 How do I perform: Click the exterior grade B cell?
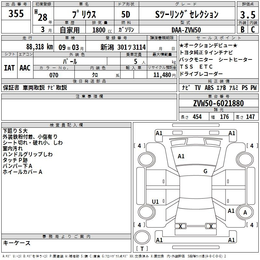(x=242, y=29)
